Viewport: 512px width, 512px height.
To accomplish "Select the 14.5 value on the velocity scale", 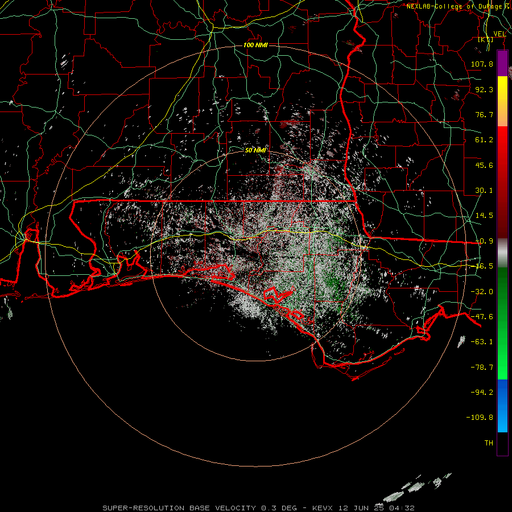I will [x=484, y=216].
